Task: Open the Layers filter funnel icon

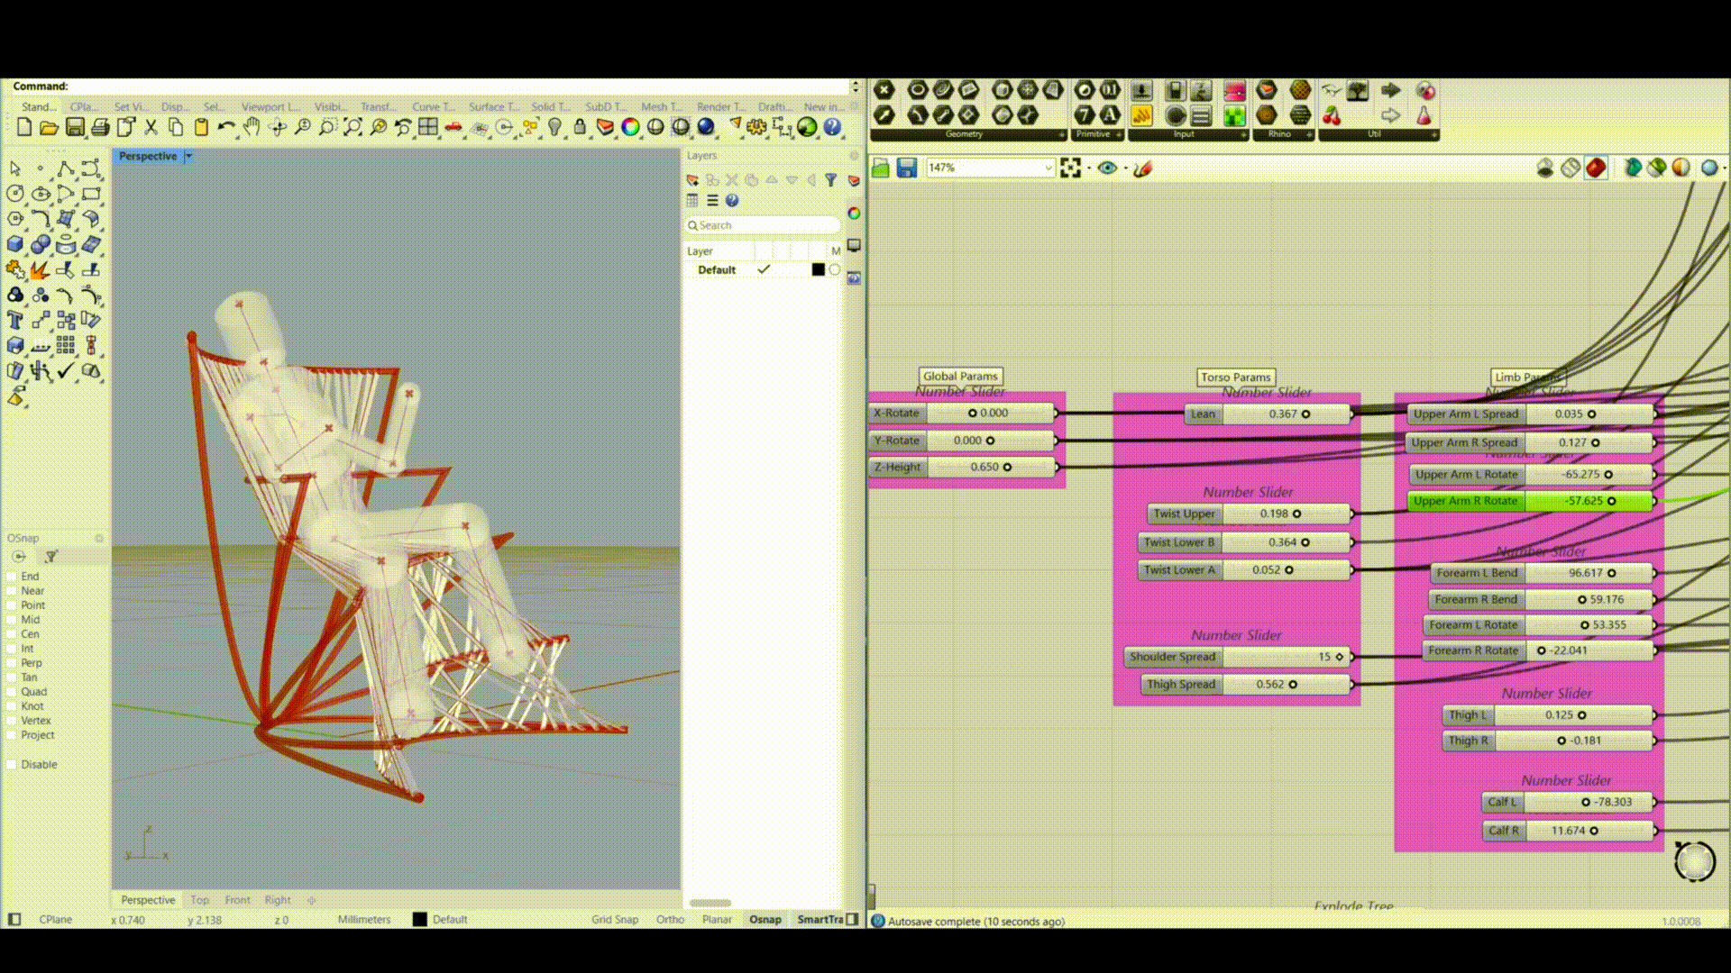Action: (830, 180)
